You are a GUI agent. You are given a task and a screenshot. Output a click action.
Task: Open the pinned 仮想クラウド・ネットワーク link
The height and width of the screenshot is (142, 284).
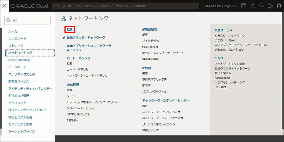(x=86, y=38)
